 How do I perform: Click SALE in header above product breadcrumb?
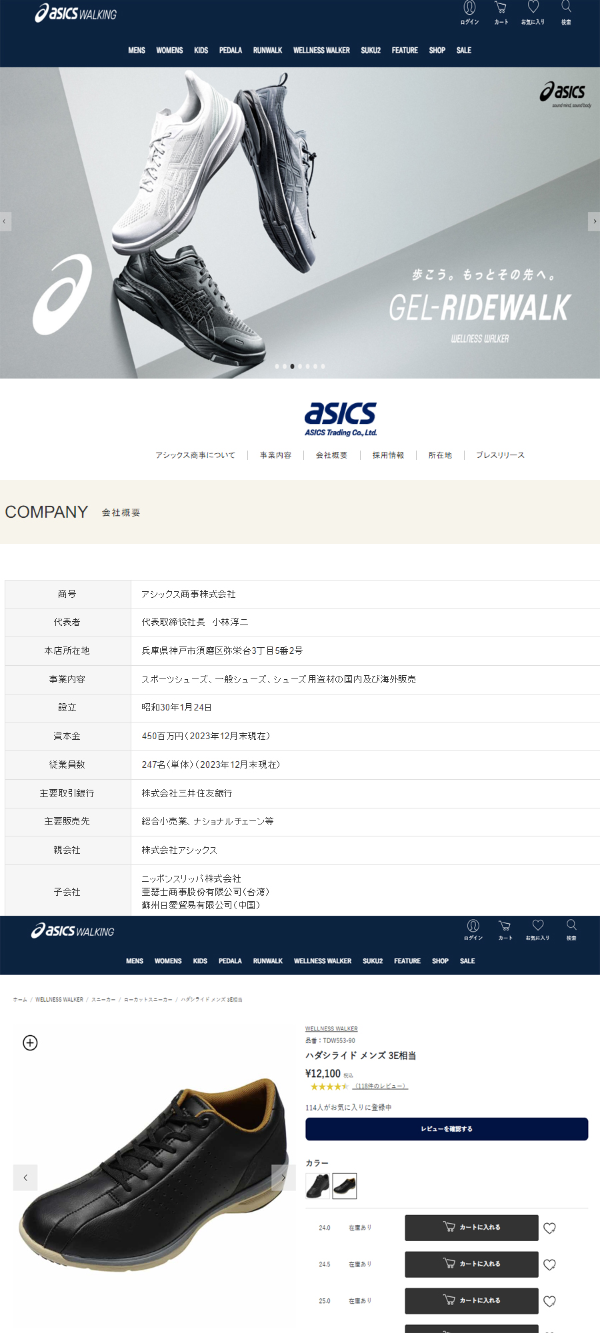pyautogui.click(x=467, y=961)
